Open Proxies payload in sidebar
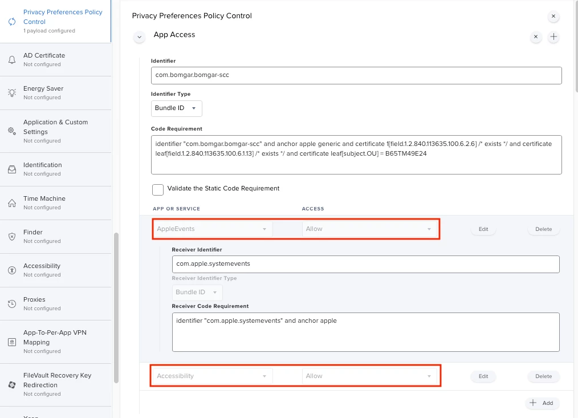 click(56, 303)
